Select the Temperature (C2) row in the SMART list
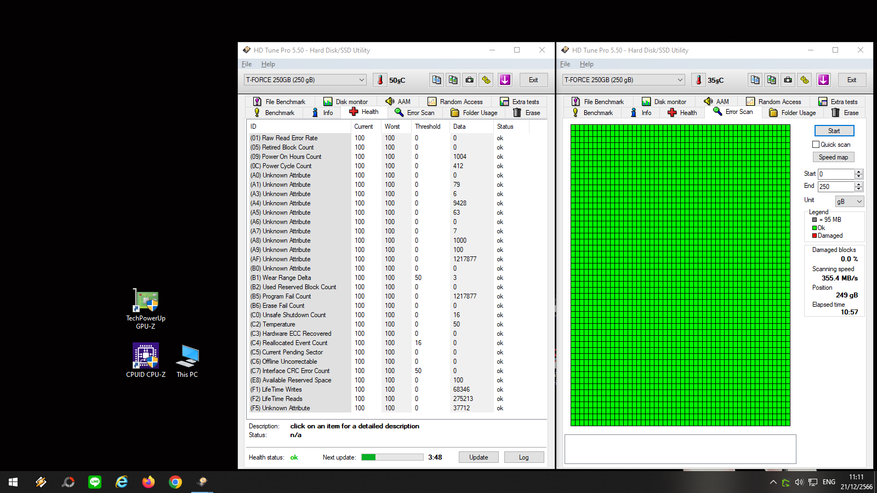Screen dimensions: 877x493 [278, 324]
